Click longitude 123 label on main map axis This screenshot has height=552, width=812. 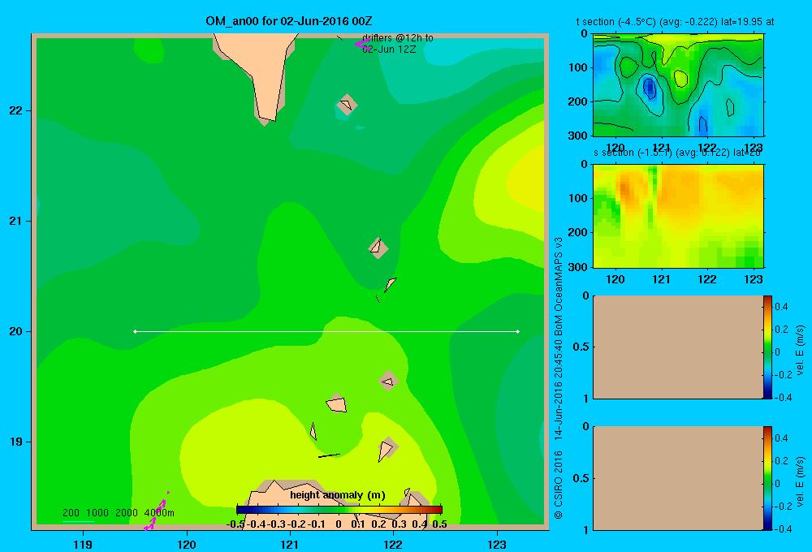497,544
